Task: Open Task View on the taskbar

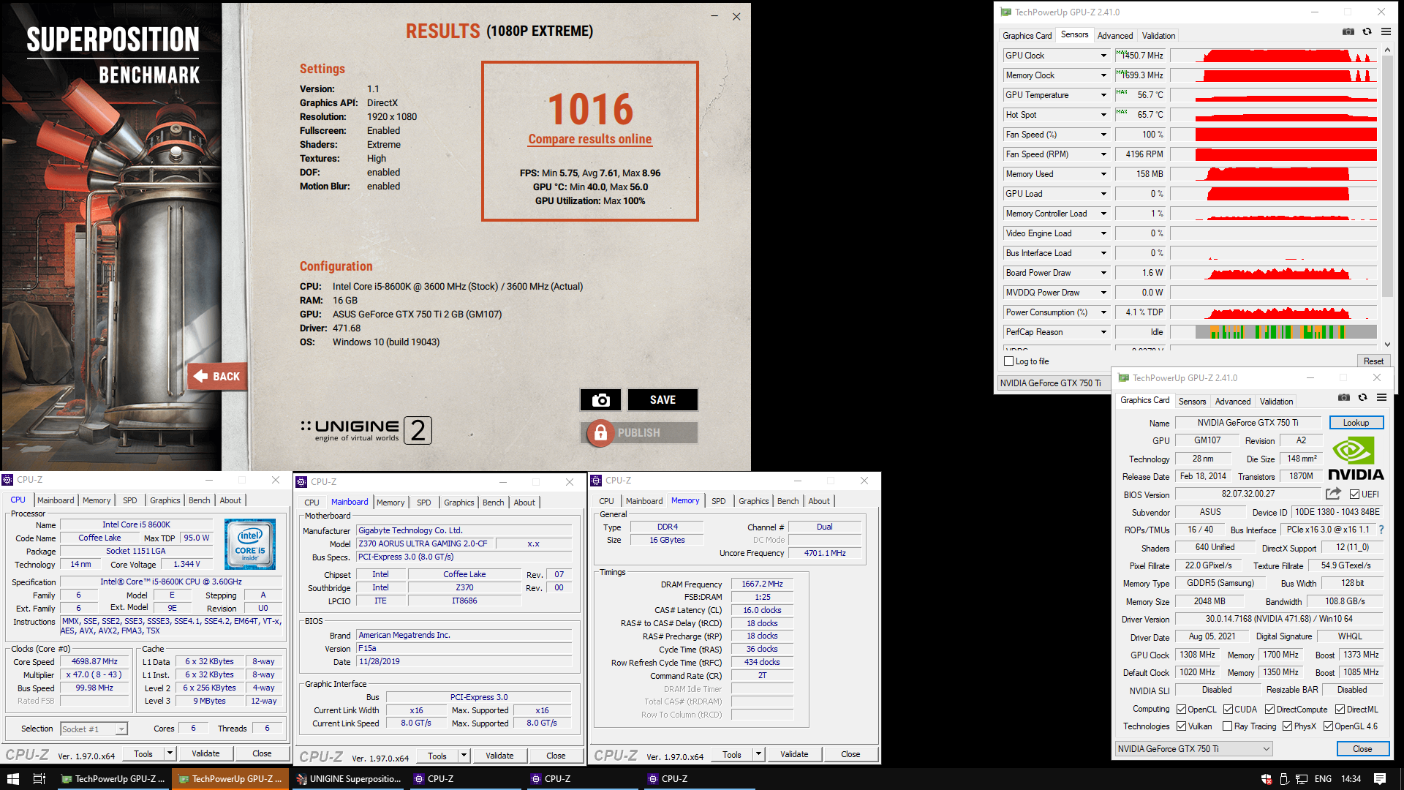Action: 39,779
